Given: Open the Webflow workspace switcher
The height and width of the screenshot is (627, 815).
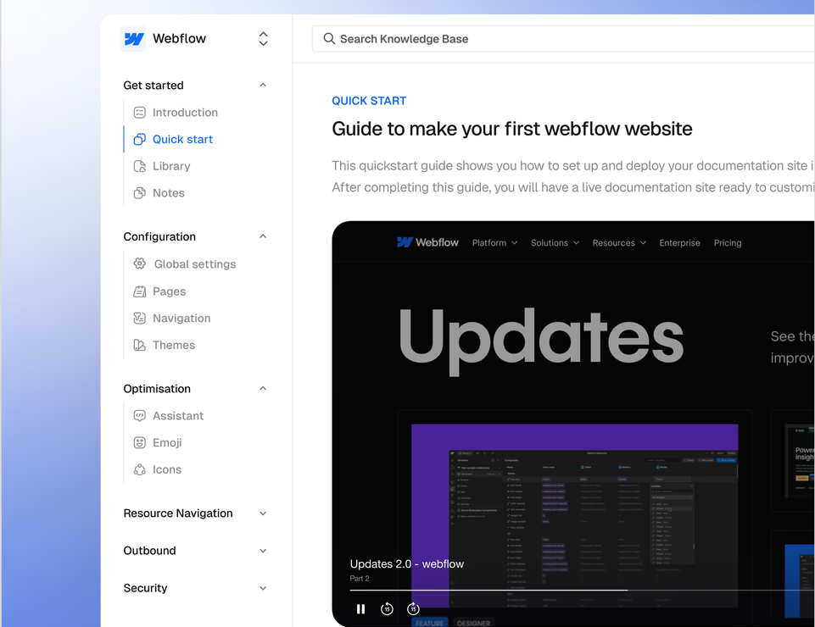Looking at the screenshot, I should [263, 39].
